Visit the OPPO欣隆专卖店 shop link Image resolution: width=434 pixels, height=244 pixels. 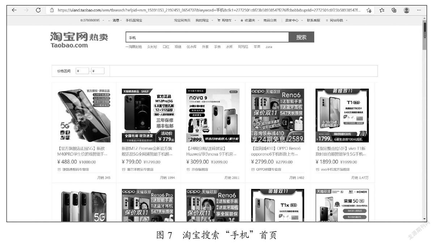268,169
